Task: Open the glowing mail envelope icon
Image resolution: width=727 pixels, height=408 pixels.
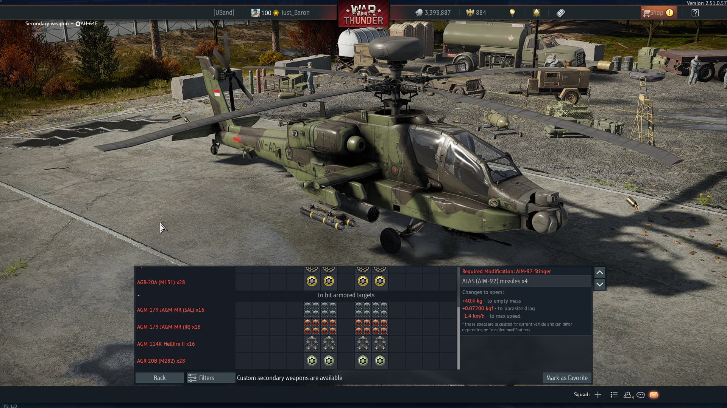Action: tap(654, 395)
